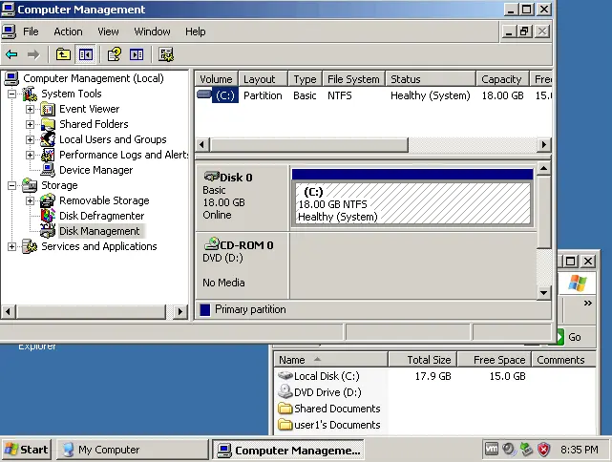Expand the Services and Applications node

tap(12, 246)
